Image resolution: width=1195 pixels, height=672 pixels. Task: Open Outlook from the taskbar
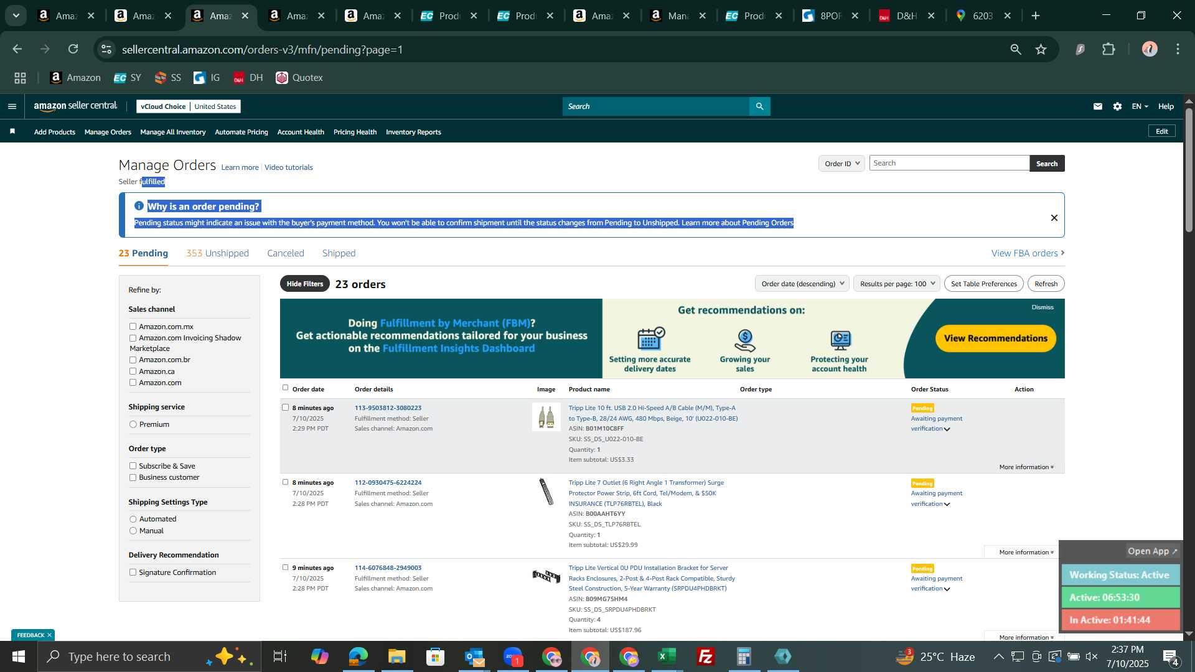click(474, 656)
